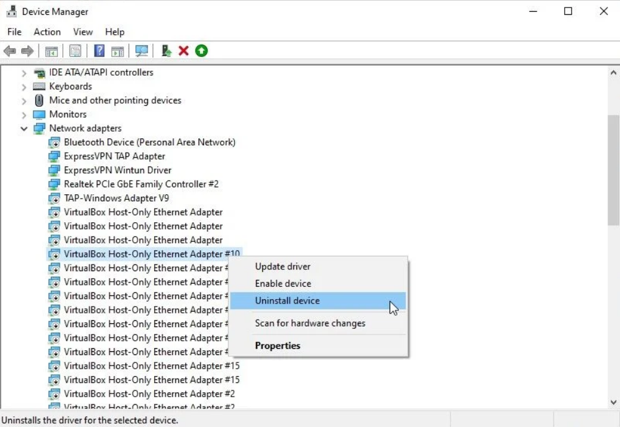Expand the Monitors category

(24, 114)
